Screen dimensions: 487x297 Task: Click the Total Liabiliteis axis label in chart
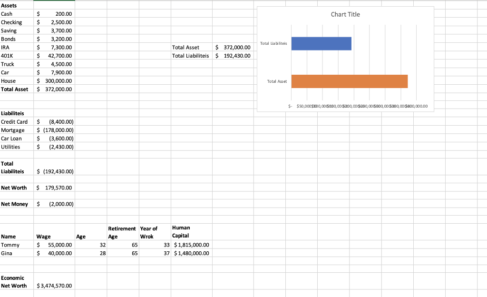click(273, 43)
